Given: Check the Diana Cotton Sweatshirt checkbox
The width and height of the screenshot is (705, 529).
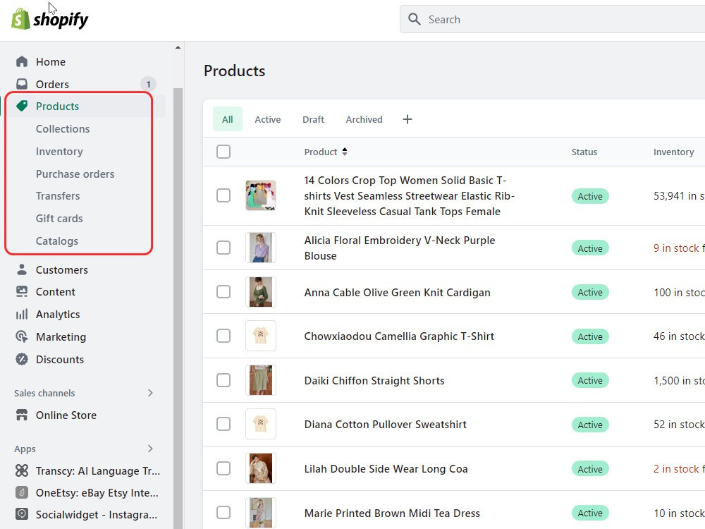Looking at the screenshot, I should coord(223,424).
